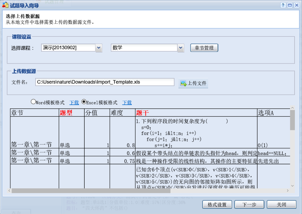
Task: Click the maximize window icon
Action: point(290,5)
